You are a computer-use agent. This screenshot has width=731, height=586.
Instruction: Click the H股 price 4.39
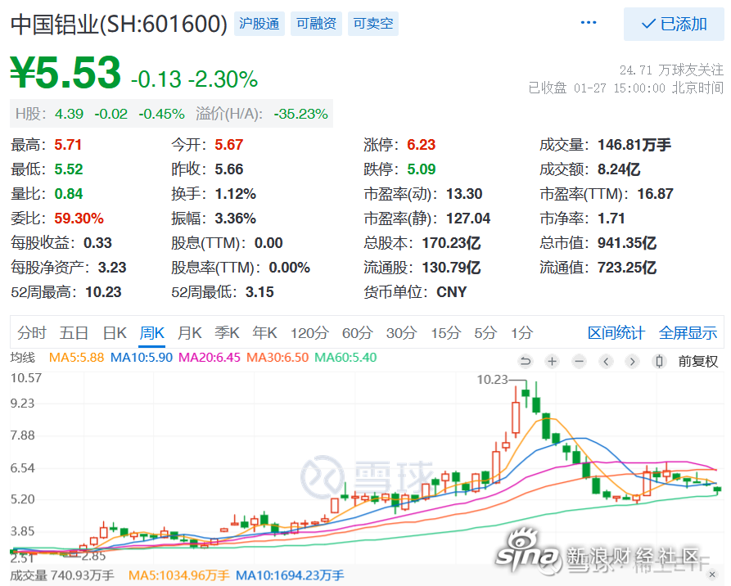pyautogui.click(x=69, y=114)
